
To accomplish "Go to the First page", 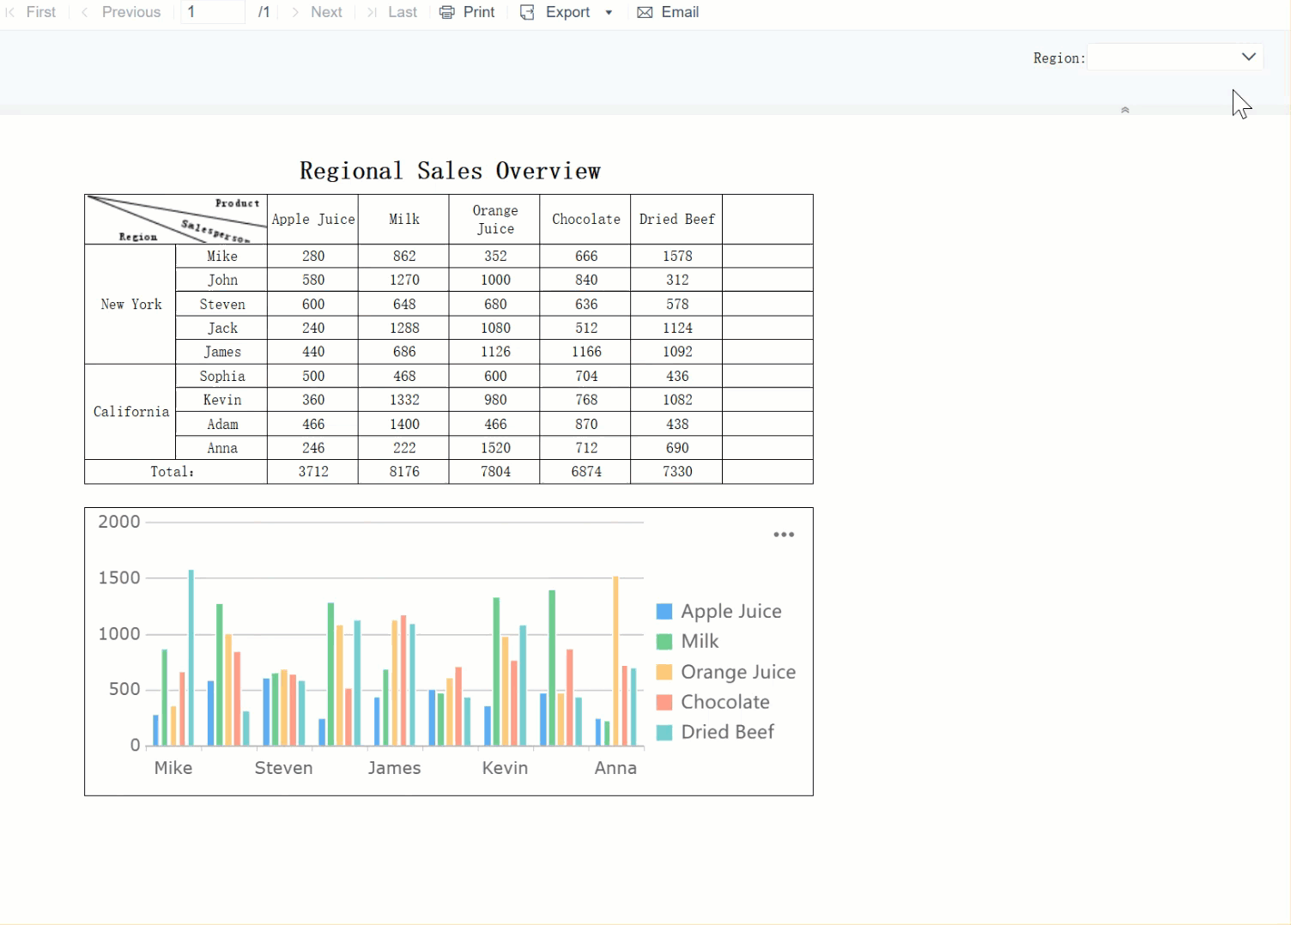I will (31, 12).
